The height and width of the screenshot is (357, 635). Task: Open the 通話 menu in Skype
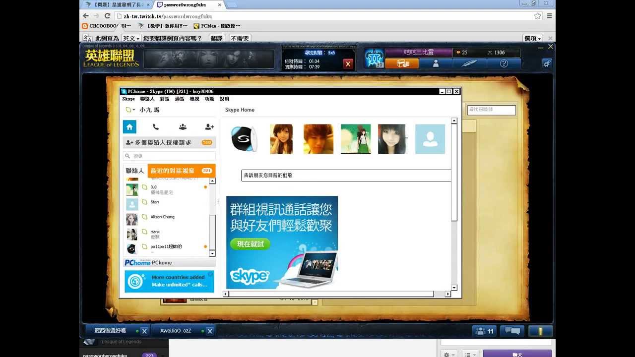click(179, 99)
